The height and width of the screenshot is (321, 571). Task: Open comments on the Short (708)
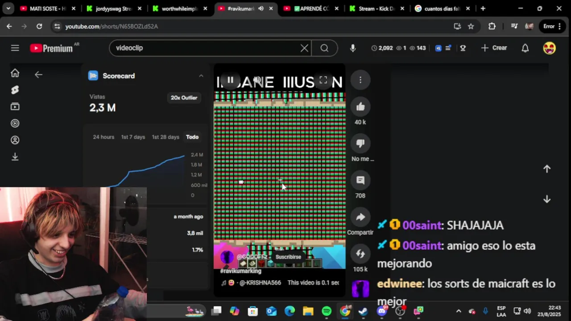pyautogui.click(x=360, y=180)
